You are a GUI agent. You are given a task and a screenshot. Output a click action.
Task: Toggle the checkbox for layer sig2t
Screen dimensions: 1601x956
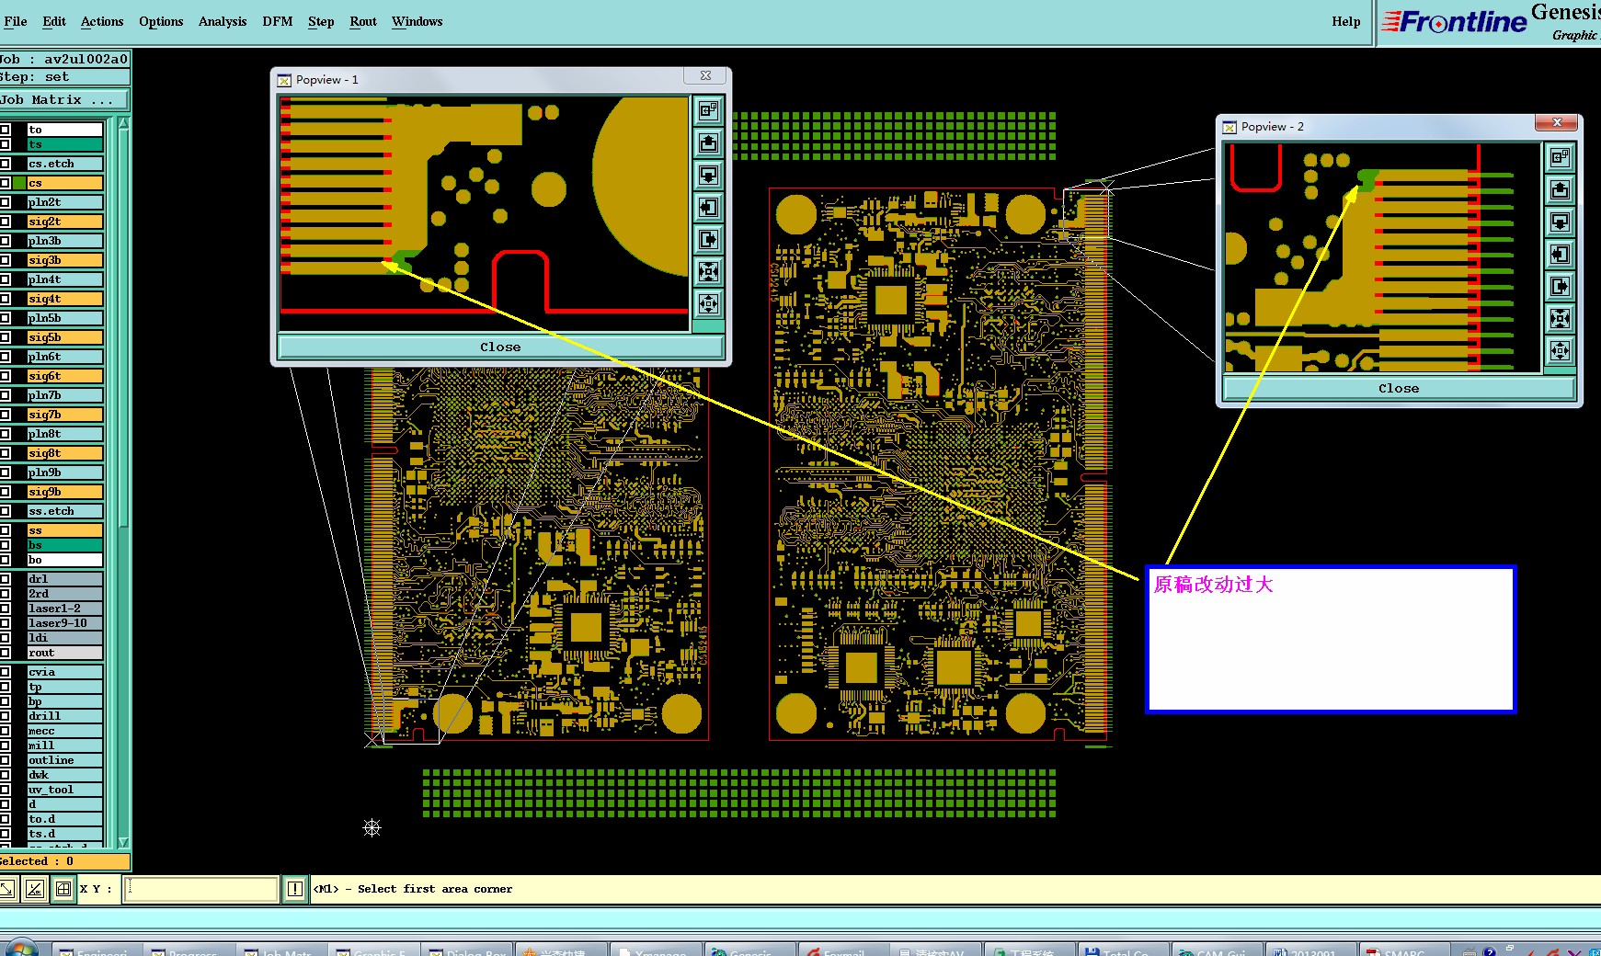point(6,222)
